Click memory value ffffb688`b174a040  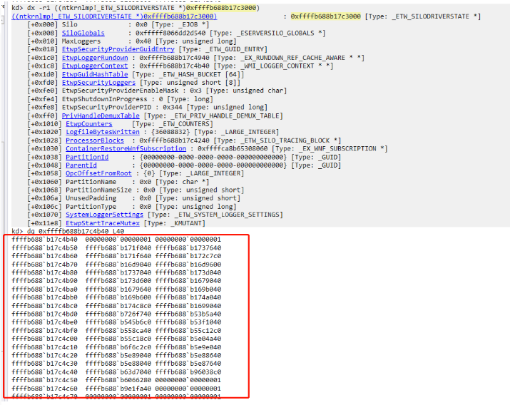(x=188, y=297)
